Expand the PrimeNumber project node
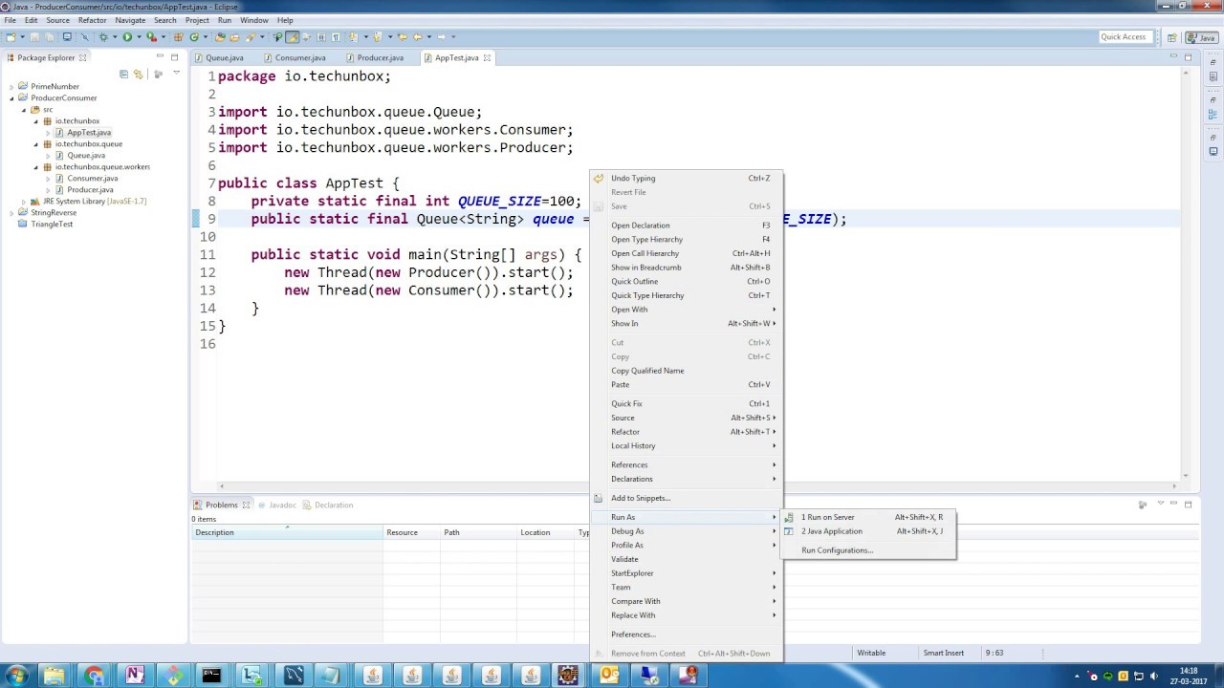This screenshot has width=1224, height=688. 12,86
